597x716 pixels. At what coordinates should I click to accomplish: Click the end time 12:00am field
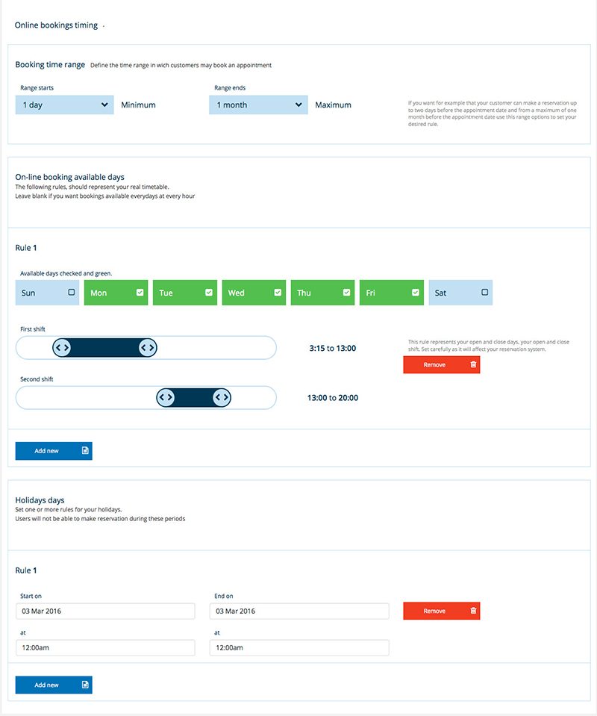coord(299,648)
